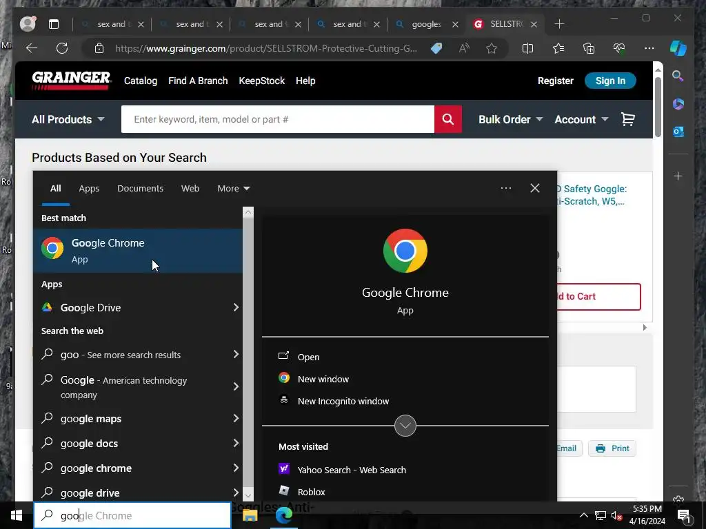View site information lock icon
The image size is (706, 529).
(x=99, y=48)
